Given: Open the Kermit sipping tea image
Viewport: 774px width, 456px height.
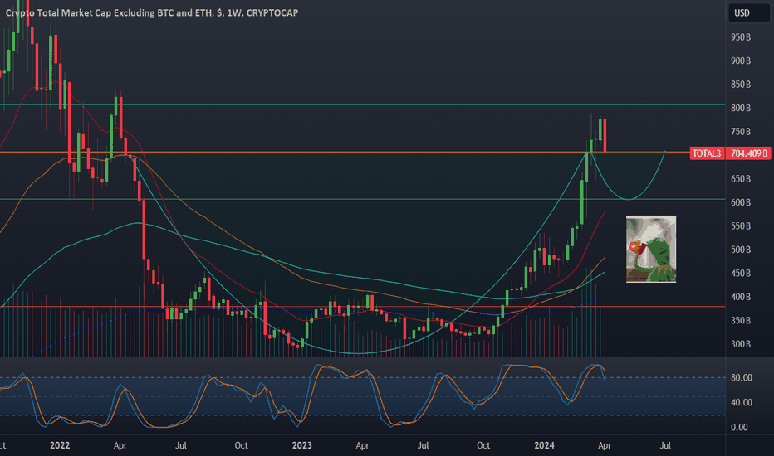Looking at the screenshot, I should [x=651, y=249].
